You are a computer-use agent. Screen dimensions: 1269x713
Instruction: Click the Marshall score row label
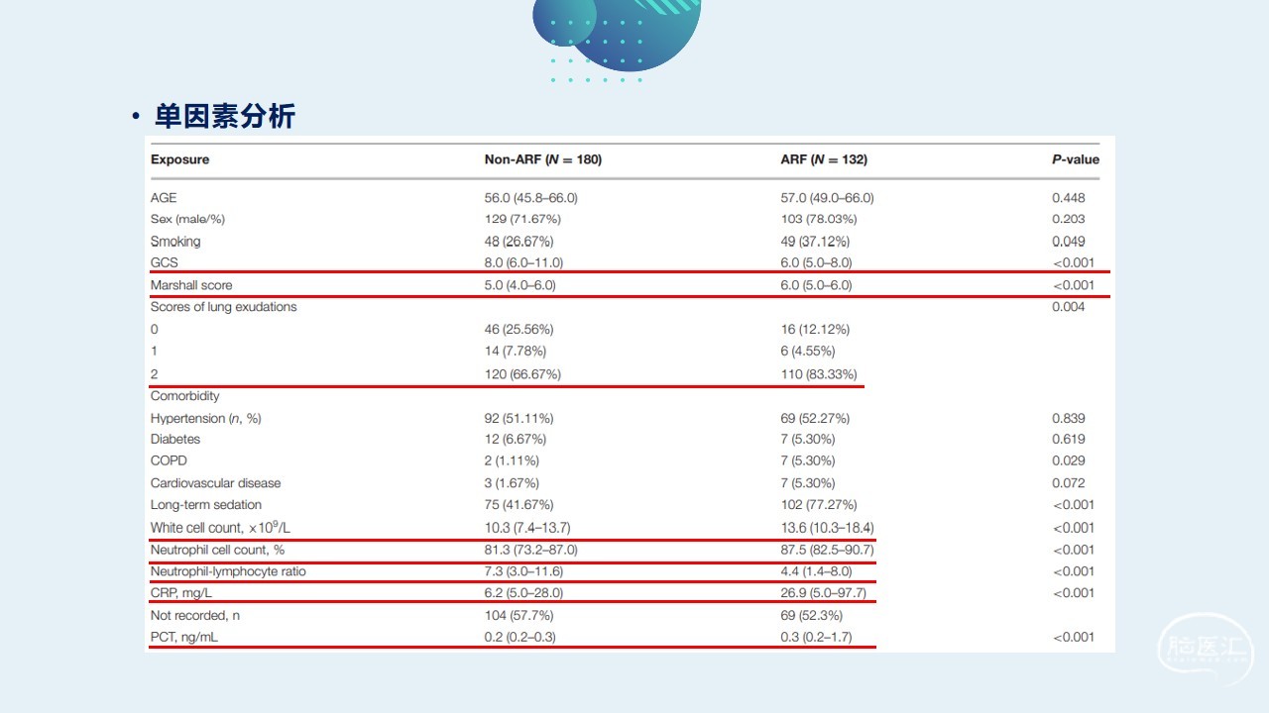191,285
